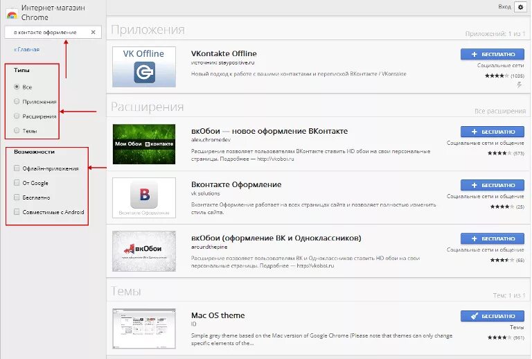
Task: Click the vk solutions developer name
Action: (x=205, y=193)
